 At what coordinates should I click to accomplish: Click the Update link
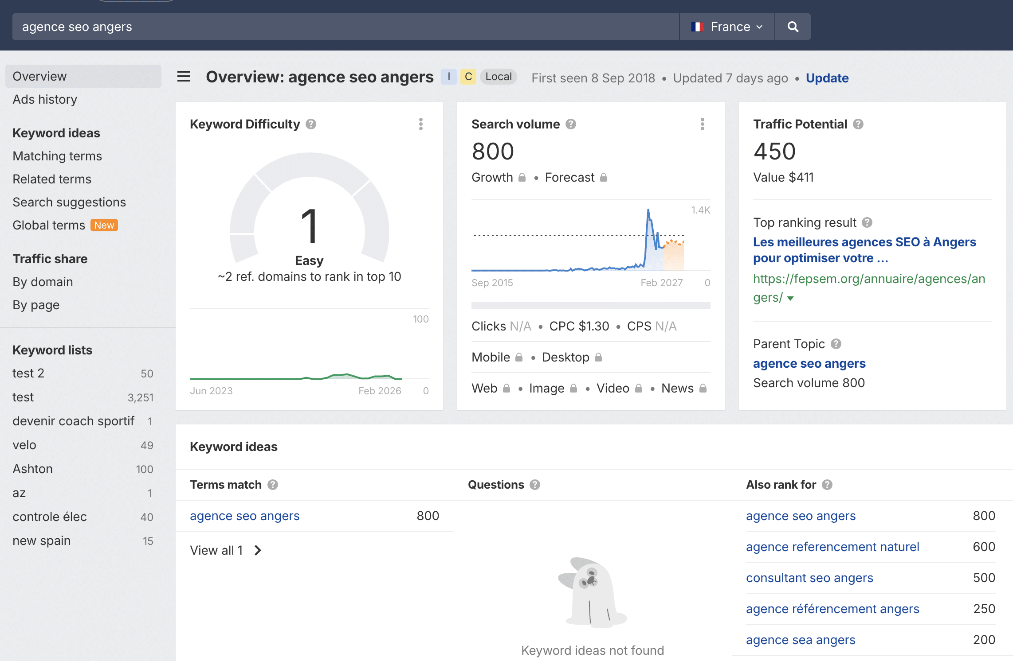coord(827,78)
